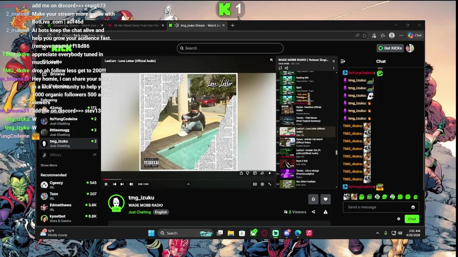Open the video comments icon
The image size is (458, 257).
255,173
